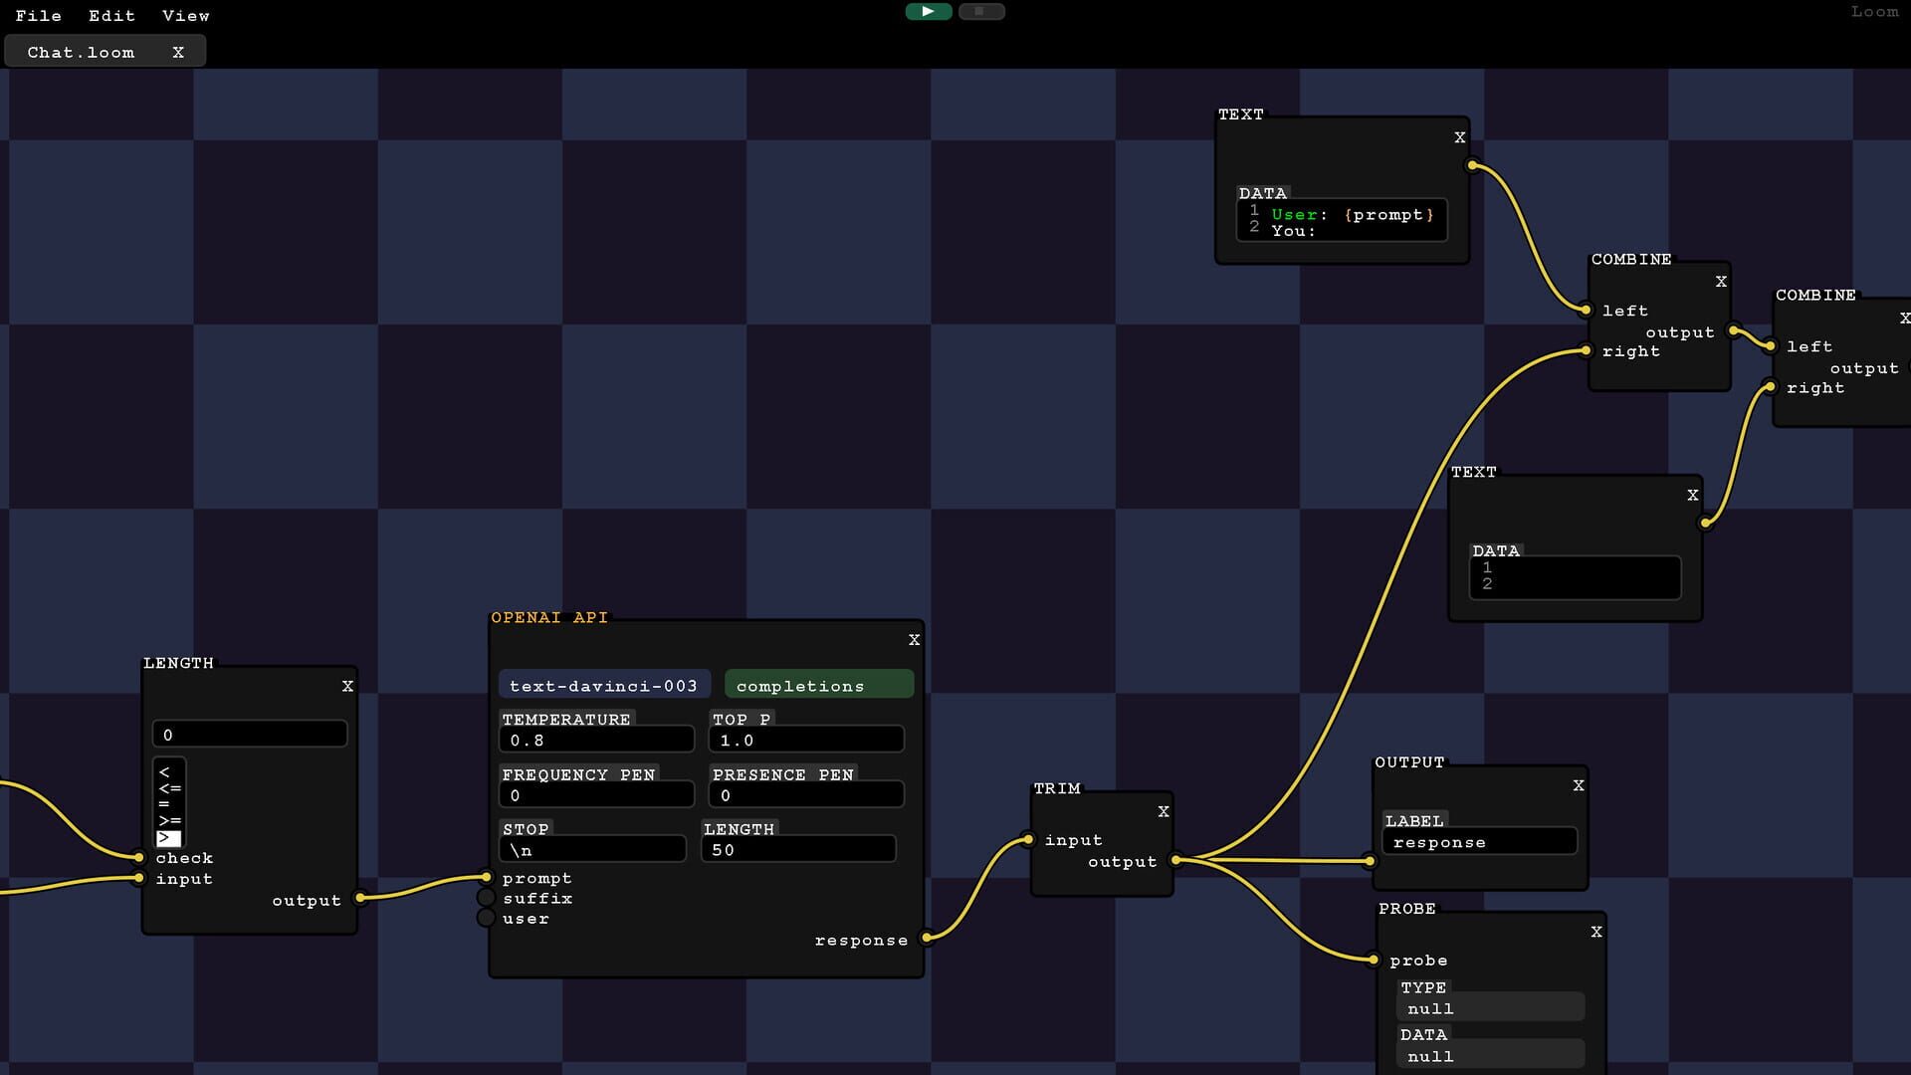Open the File menu
Screen dimensions: 1911x1075
[x=39, y=16]
